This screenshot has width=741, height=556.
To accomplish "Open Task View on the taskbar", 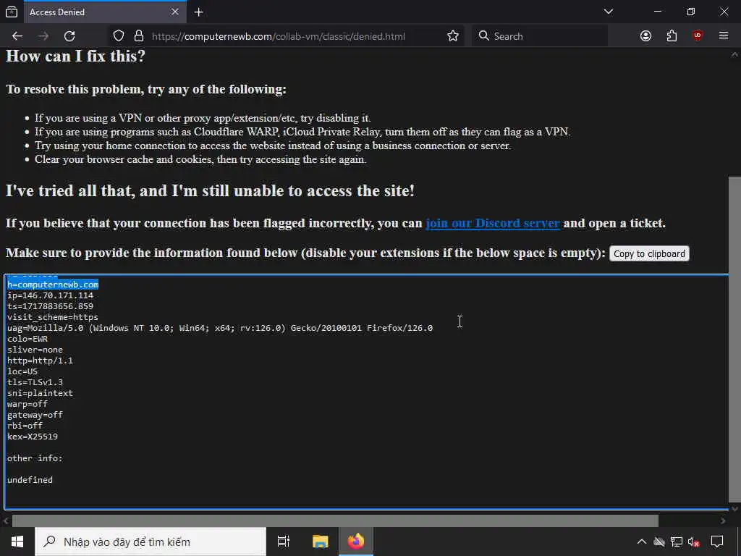I will (284, 542).
